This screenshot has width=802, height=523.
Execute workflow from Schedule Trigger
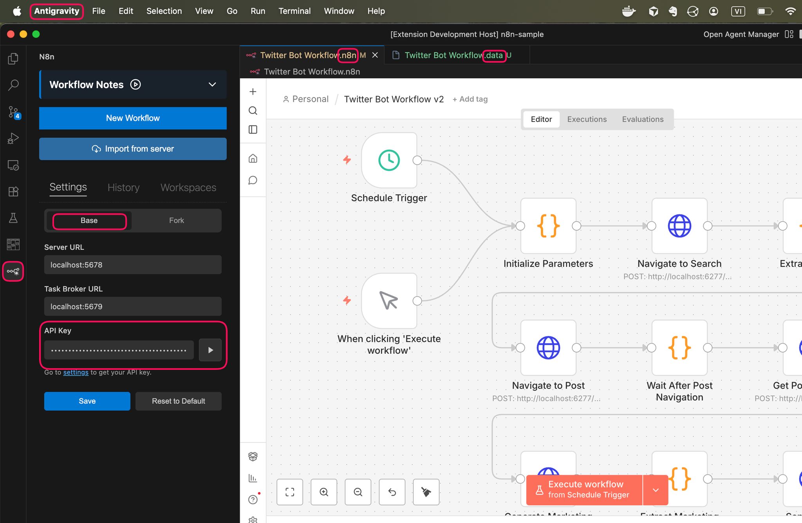pyautogui.click(x=585, y=490)
